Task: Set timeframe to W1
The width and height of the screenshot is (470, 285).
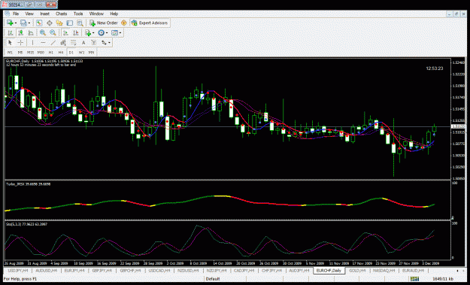Action: pos(81,53)
